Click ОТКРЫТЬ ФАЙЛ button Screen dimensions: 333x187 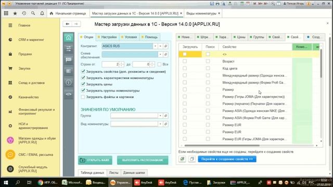95,160
